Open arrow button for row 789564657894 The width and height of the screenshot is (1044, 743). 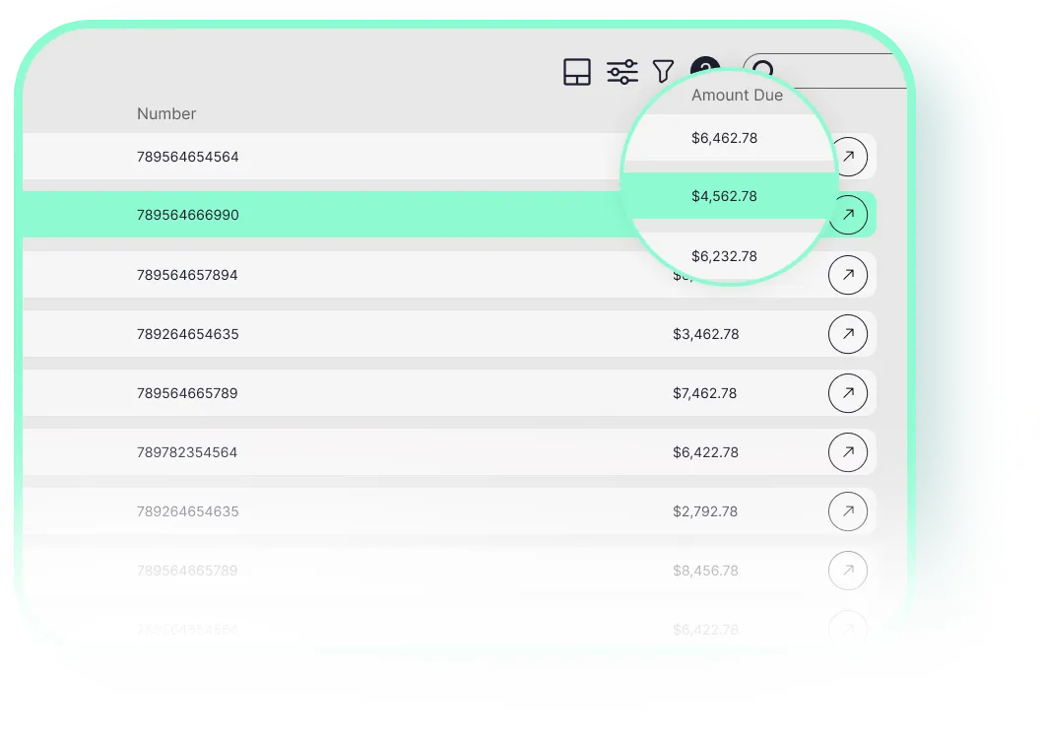(x=848, y=275)
